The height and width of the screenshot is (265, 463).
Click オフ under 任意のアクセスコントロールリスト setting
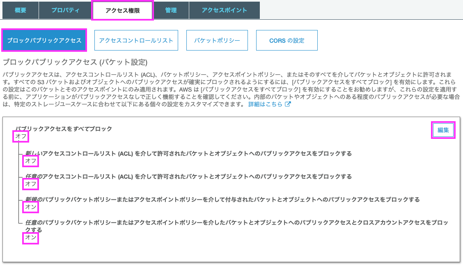coord(30,184)
